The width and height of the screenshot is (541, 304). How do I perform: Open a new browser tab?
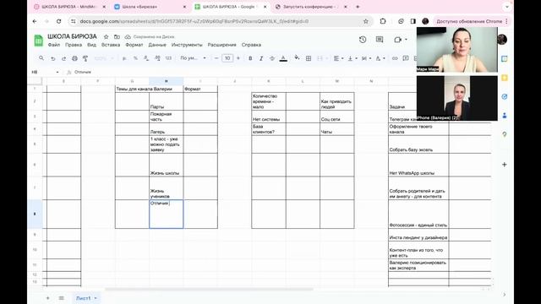click(358, 7)
